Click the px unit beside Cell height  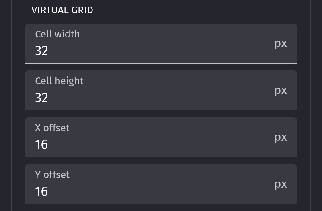281,90
